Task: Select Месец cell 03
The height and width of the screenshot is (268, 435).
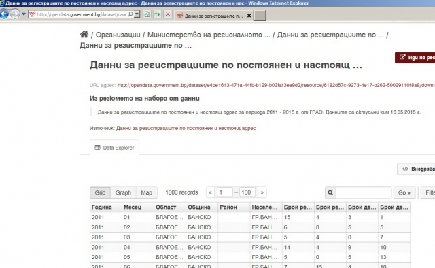Action: coord(138,237)
